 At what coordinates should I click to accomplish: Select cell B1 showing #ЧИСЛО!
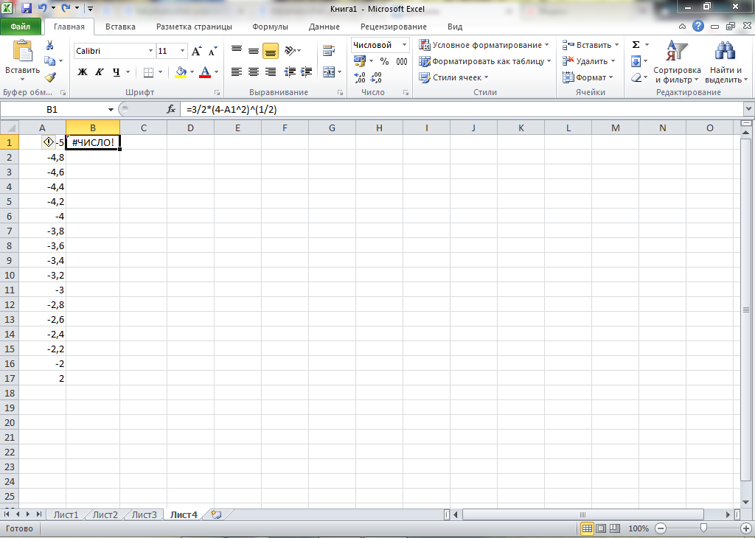click(x=93, y=142)
